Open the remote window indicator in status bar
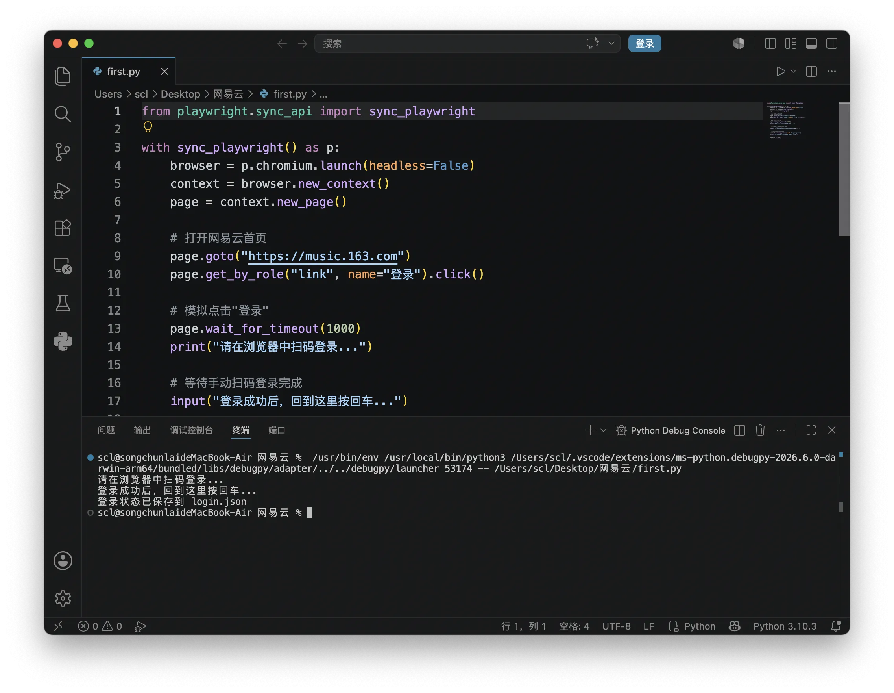 (59, 626)
